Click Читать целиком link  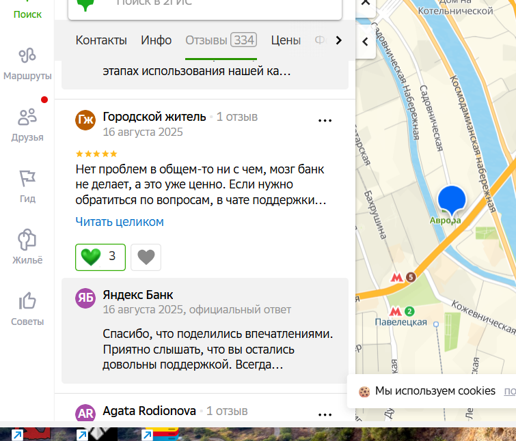point(120,222)
